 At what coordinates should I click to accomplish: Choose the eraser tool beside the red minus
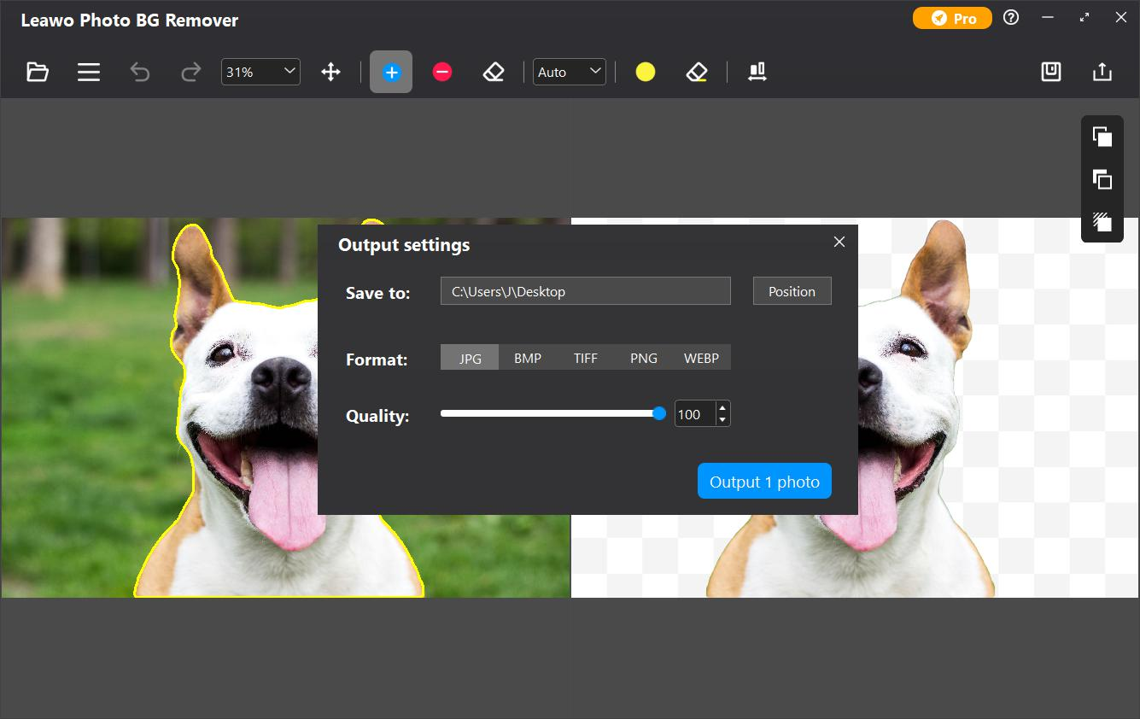[x=494, y=73]
